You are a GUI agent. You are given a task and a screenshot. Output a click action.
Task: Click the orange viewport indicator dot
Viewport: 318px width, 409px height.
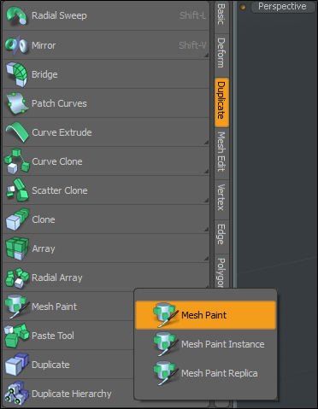click(x=243, y=7)
